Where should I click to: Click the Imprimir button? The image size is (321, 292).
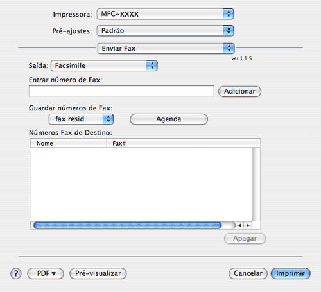tap(290, 273)
